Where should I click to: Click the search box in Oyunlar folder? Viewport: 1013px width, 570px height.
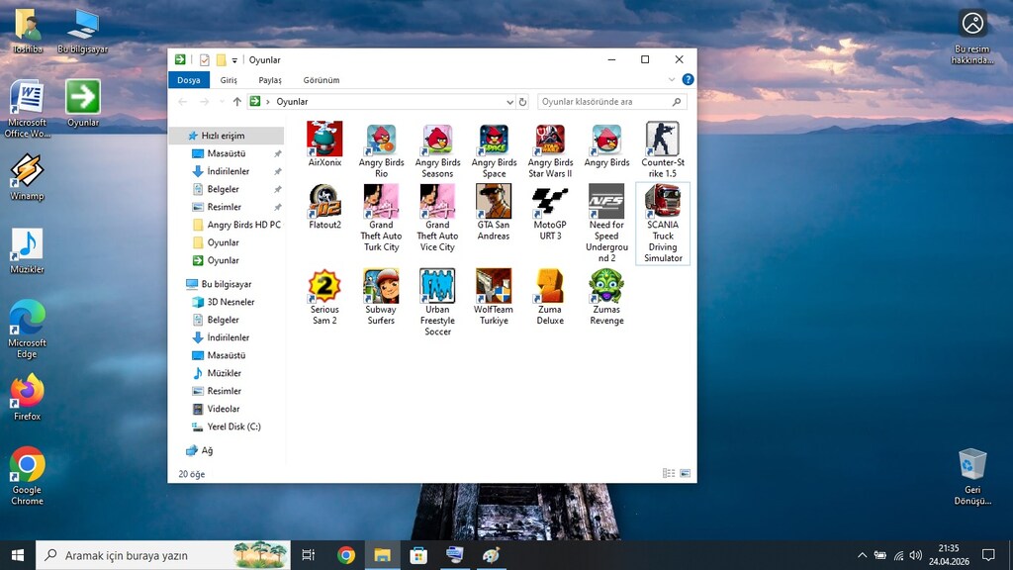tap(611, 102)
